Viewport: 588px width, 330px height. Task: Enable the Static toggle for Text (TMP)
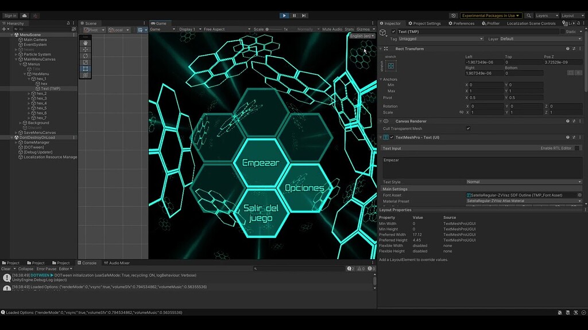click(564, 32)
